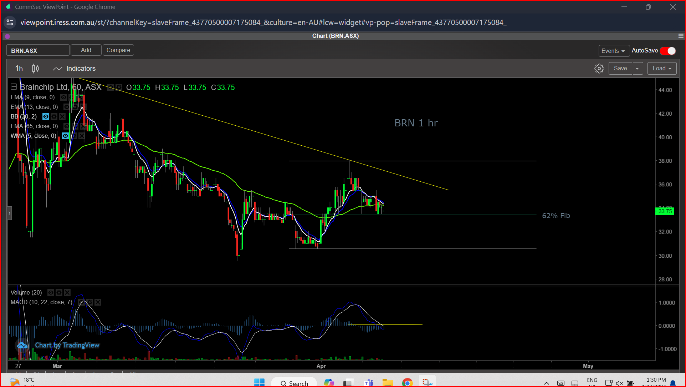Open settings for Brainchip Ltd series
Viewport: 686px width, 387px height.
pyautogui.click(x=119, y=87)
